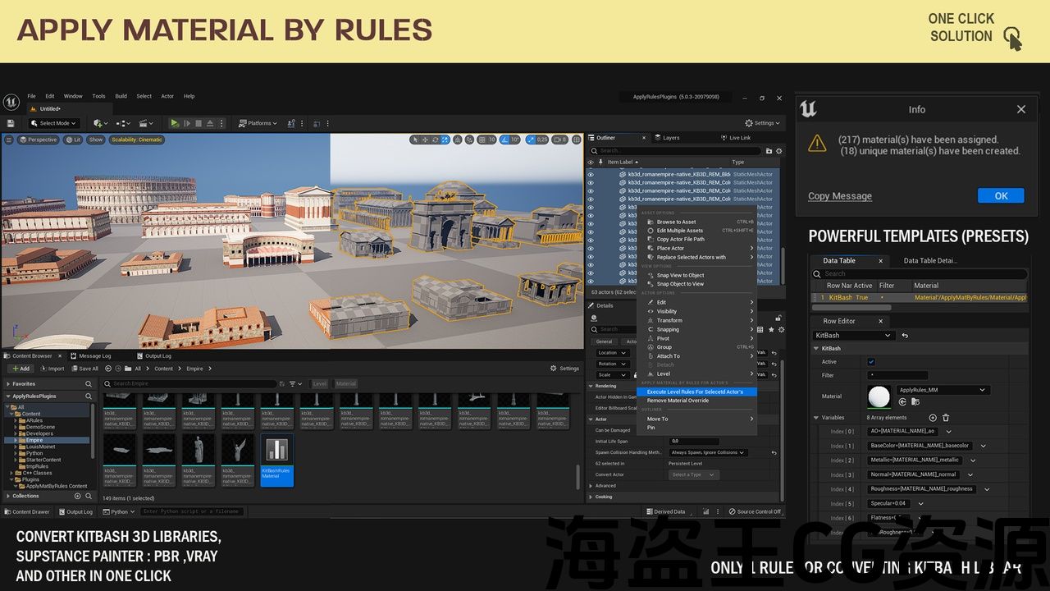This screenshot has height=591, width=1050.
Task: Collapse the Variables array section
Action: (x=816, y=418)
